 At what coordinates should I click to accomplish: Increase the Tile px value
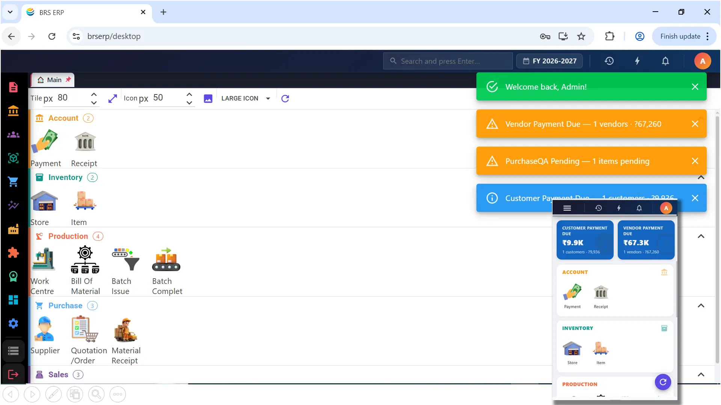[x=94, y=94]
